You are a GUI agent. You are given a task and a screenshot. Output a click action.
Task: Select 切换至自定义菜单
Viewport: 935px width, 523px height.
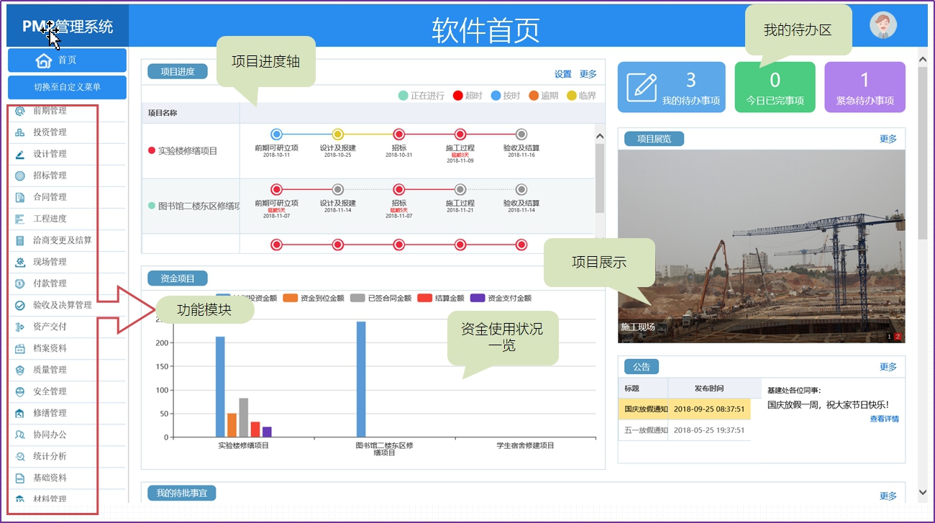click(x=67, y=87)
